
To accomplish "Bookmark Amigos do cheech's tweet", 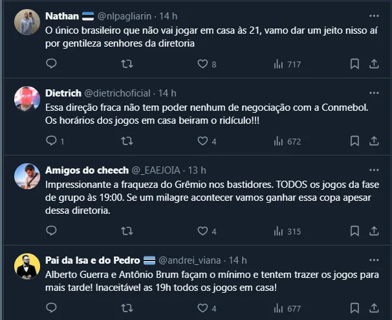I will pos(354,231).
